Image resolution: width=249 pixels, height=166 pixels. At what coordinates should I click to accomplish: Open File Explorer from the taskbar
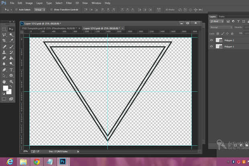(x=23, y=162)
